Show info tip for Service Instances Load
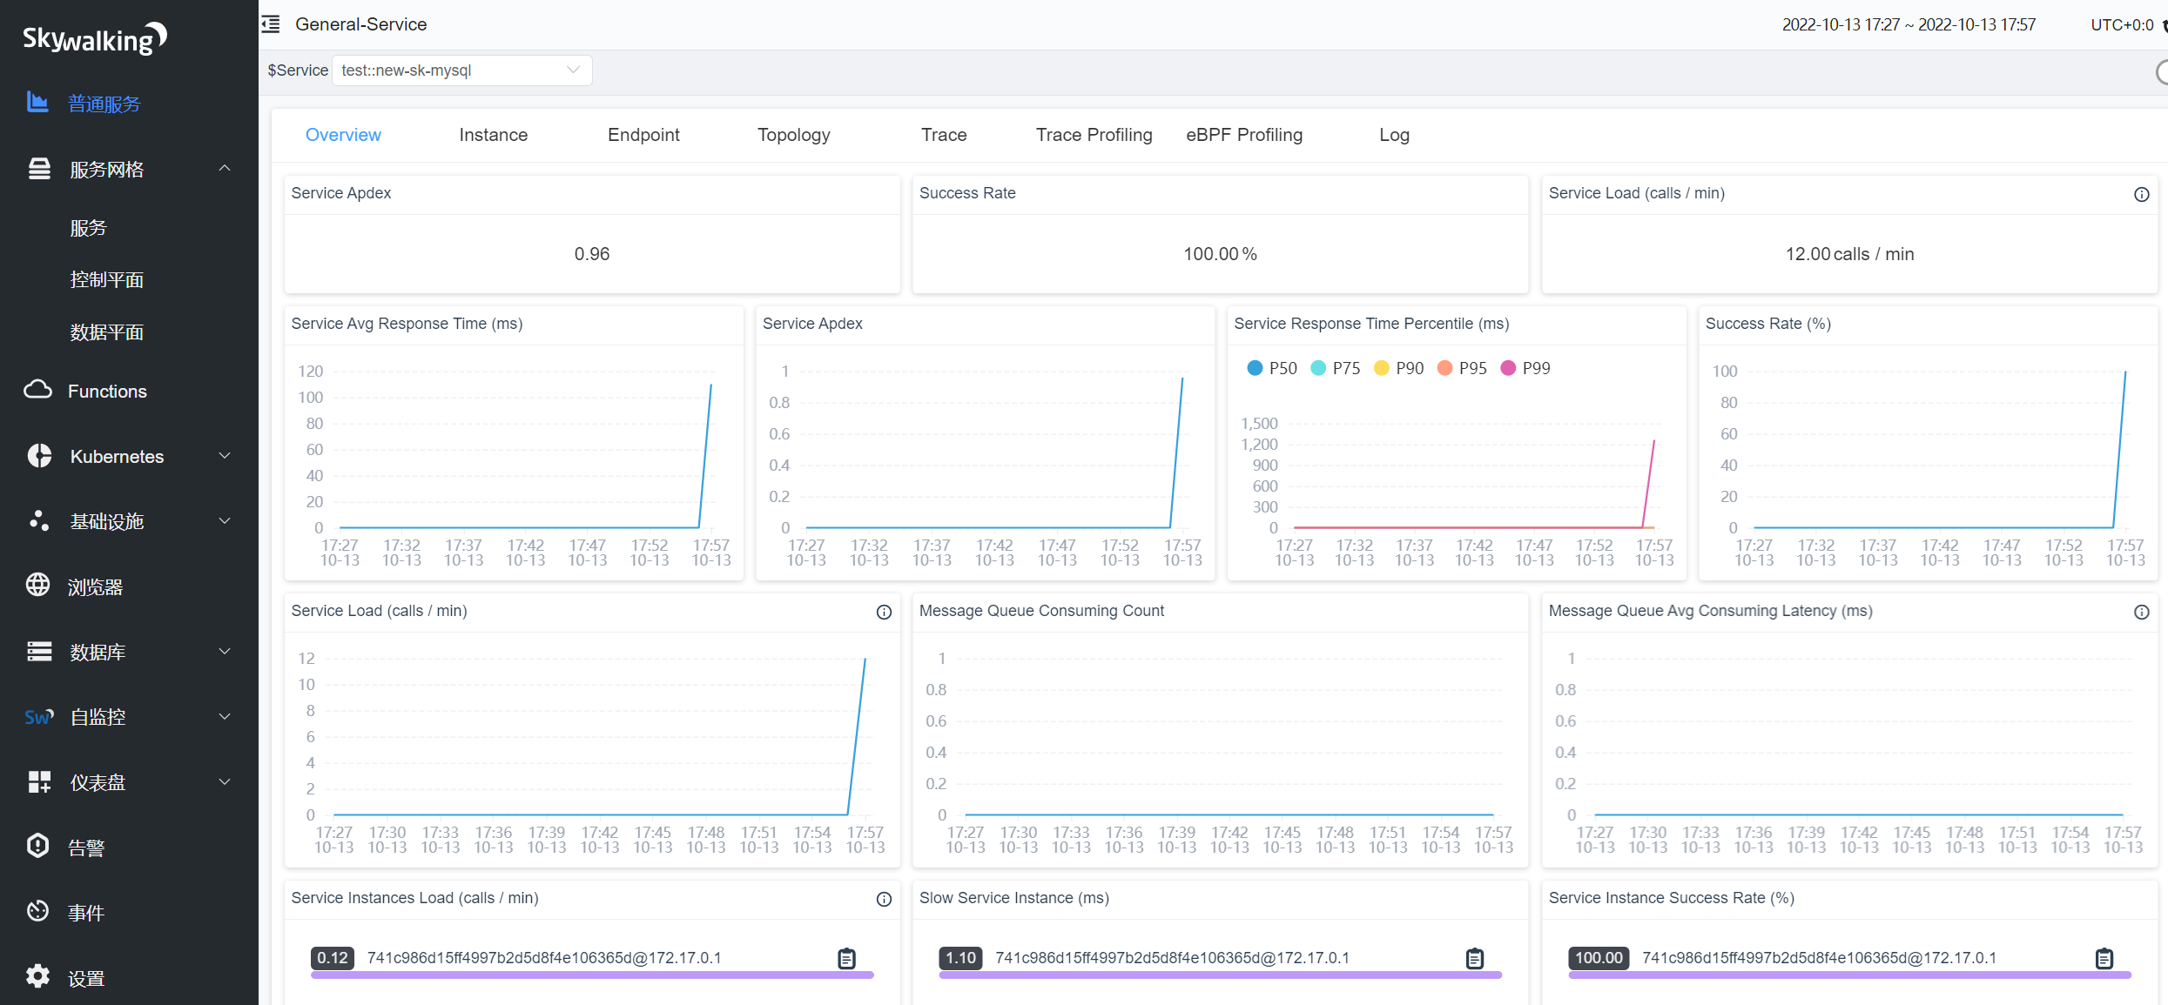Image resolution: width=2168 pixels, height=1005 pixels. point(884,899)
